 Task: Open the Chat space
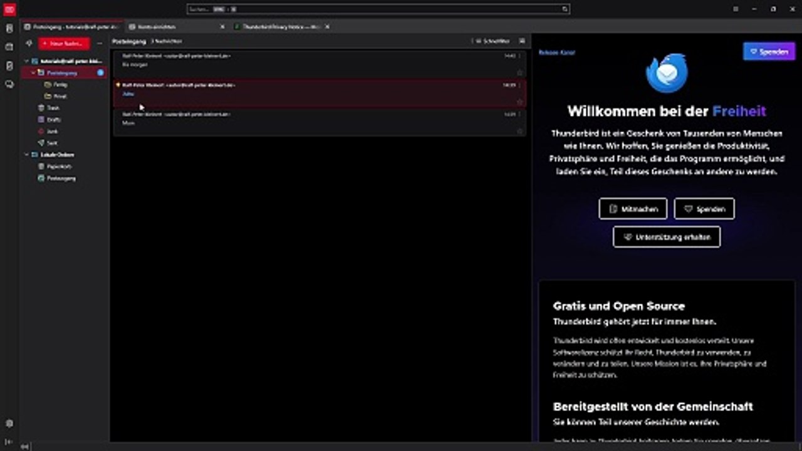coord(9,84)
